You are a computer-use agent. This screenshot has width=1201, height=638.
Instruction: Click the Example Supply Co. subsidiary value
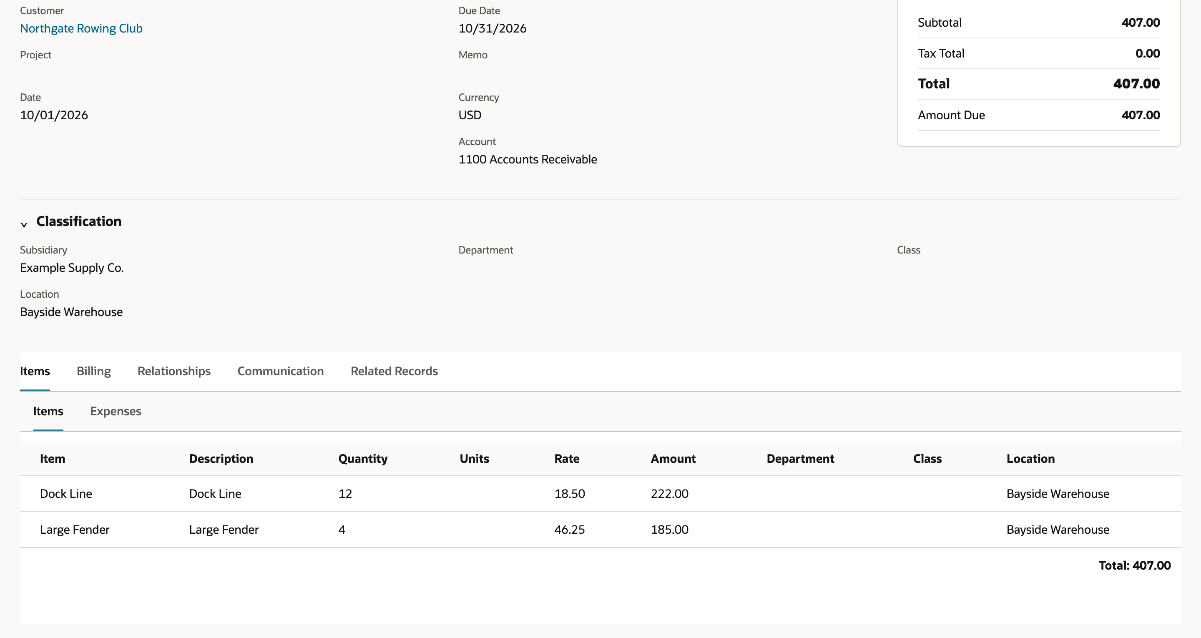click(72, 268)
